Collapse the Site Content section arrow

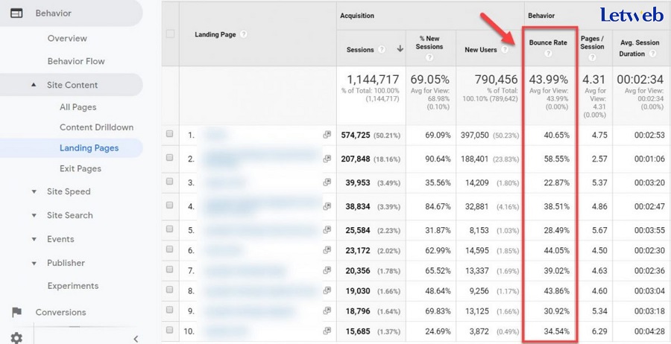[x=34, y=85]
